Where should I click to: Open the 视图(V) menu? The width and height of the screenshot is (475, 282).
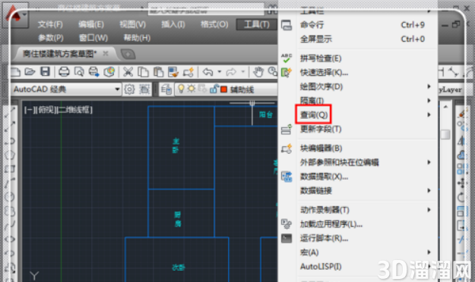(132, 24)
